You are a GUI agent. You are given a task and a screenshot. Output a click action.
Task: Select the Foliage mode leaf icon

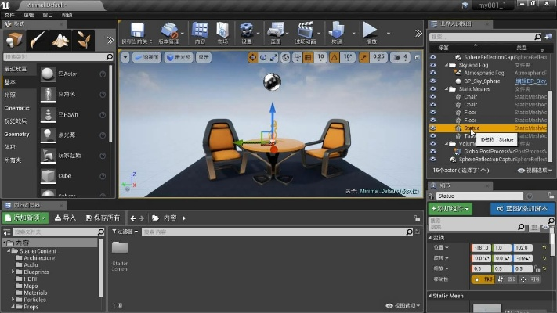tap(82, 40)
